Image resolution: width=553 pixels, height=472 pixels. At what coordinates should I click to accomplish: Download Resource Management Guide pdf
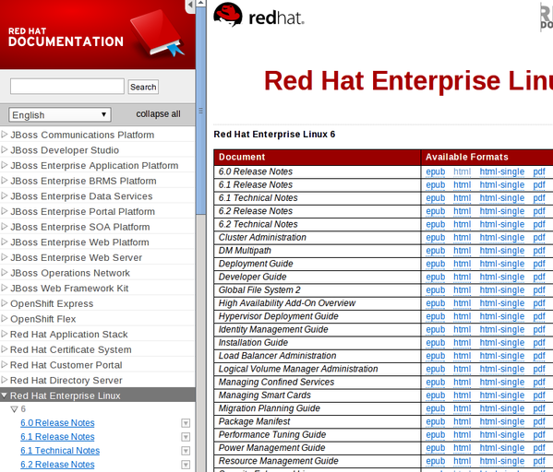pyautogui.click(x=539, y=461)
